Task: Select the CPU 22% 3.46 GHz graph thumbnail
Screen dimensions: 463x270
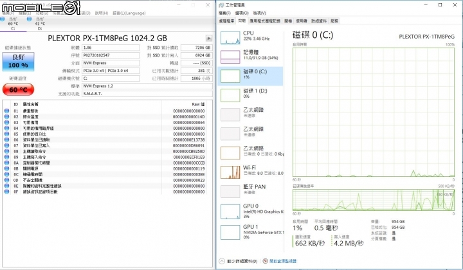Action: (230, 38)
